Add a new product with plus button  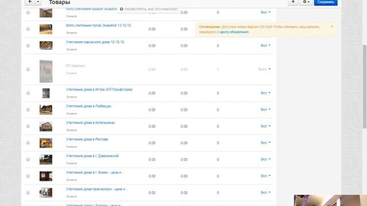tap(293, 2)
